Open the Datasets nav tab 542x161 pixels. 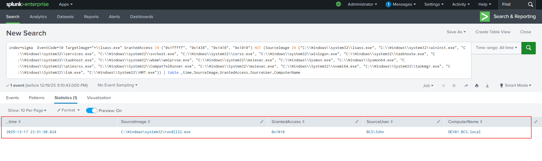[65, 17]
